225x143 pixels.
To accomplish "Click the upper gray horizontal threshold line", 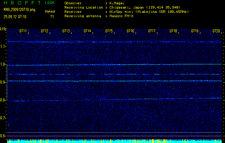I will (x=114, y=132).
